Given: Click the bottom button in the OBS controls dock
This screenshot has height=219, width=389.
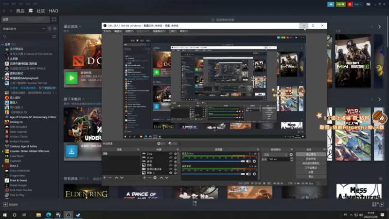Looking at the screenshot, I should click(x=311, y=177).
